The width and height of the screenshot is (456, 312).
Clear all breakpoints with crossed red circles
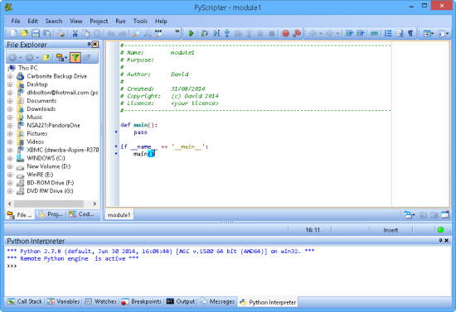point(297,34)
